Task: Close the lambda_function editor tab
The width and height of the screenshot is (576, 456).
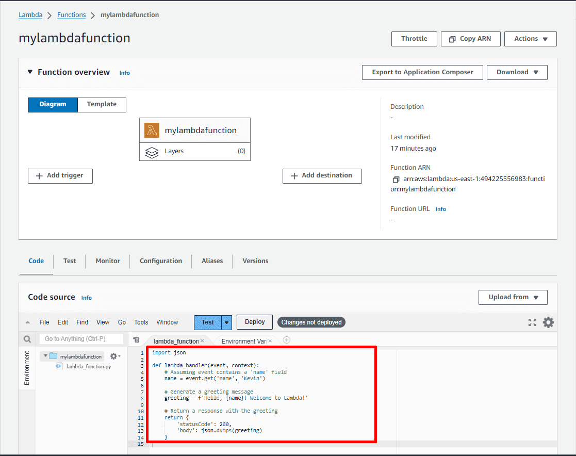Action: pyautogui.click(x=202, y=341)
